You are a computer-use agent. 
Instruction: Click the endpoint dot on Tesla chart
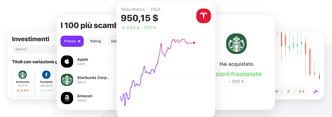pos(194,43)
